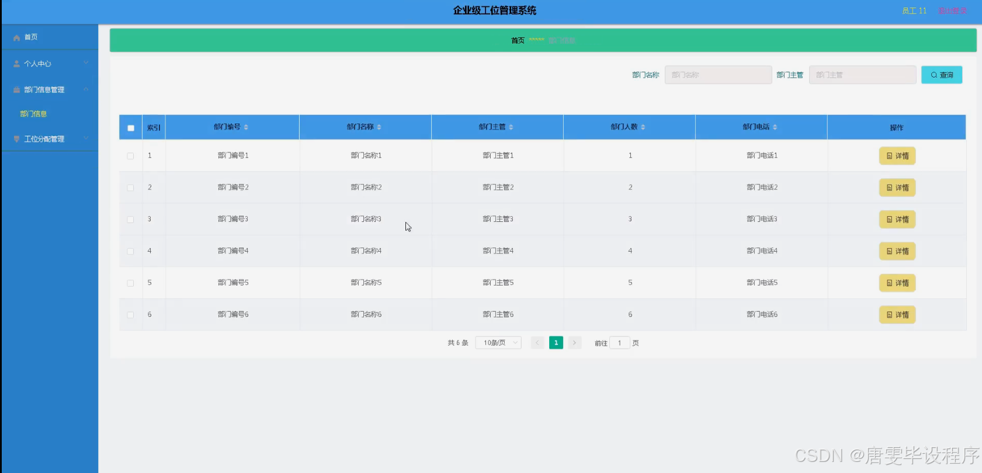Open 详情 for row 部门编号5
Screen dimensions: 982x473
[897, 283]
